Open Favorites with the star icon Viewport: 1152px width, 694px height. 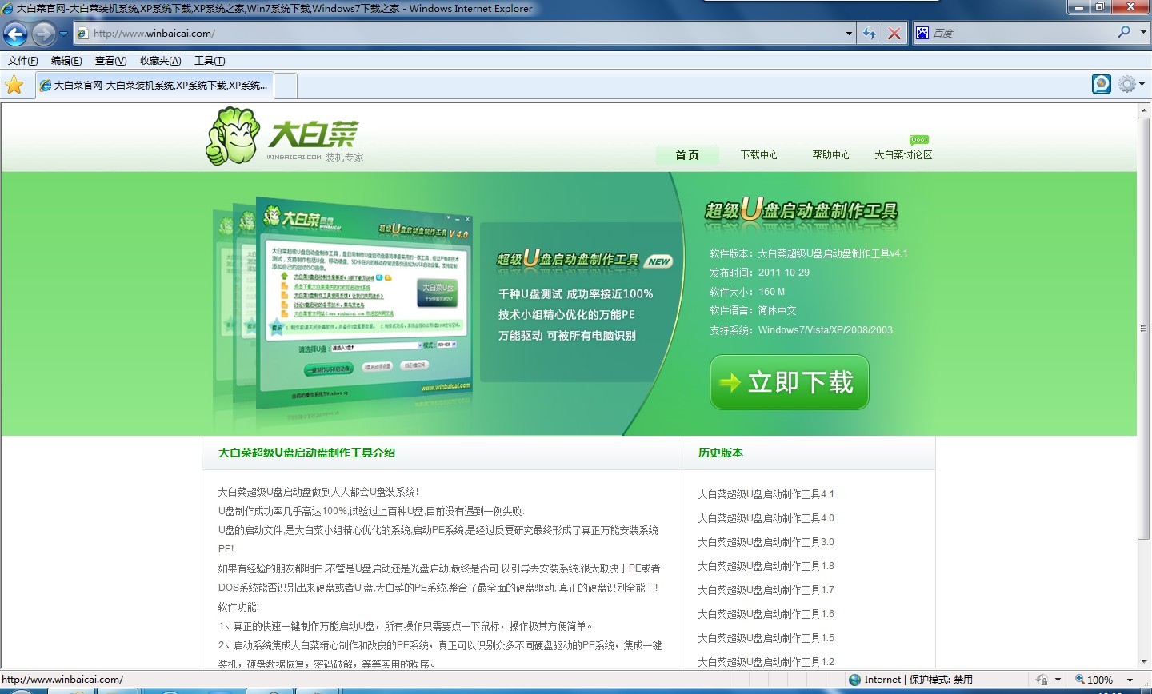[x=14, y=85]
